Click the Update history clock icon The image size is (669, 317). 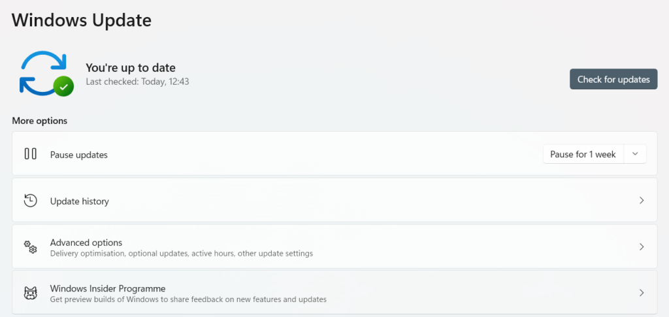(31, 201)
